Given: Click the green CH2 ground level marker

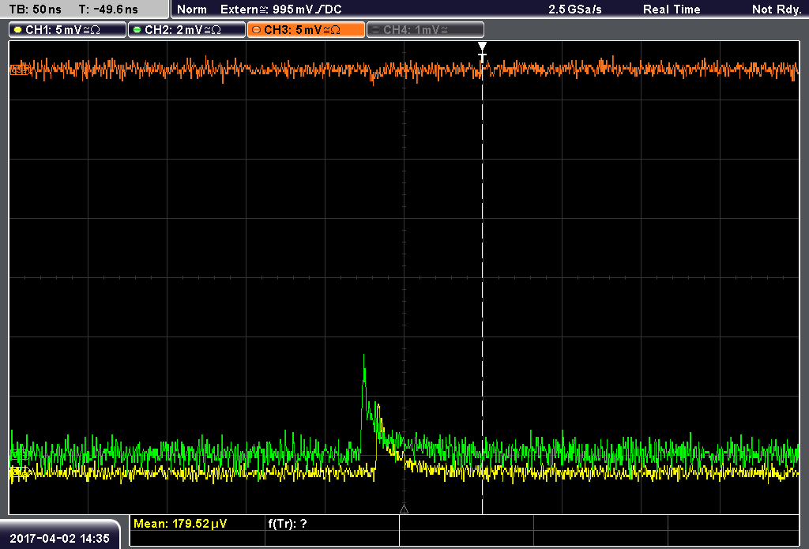Looking at the screenshot, I should pyautogui.click(x=18, y=454).
